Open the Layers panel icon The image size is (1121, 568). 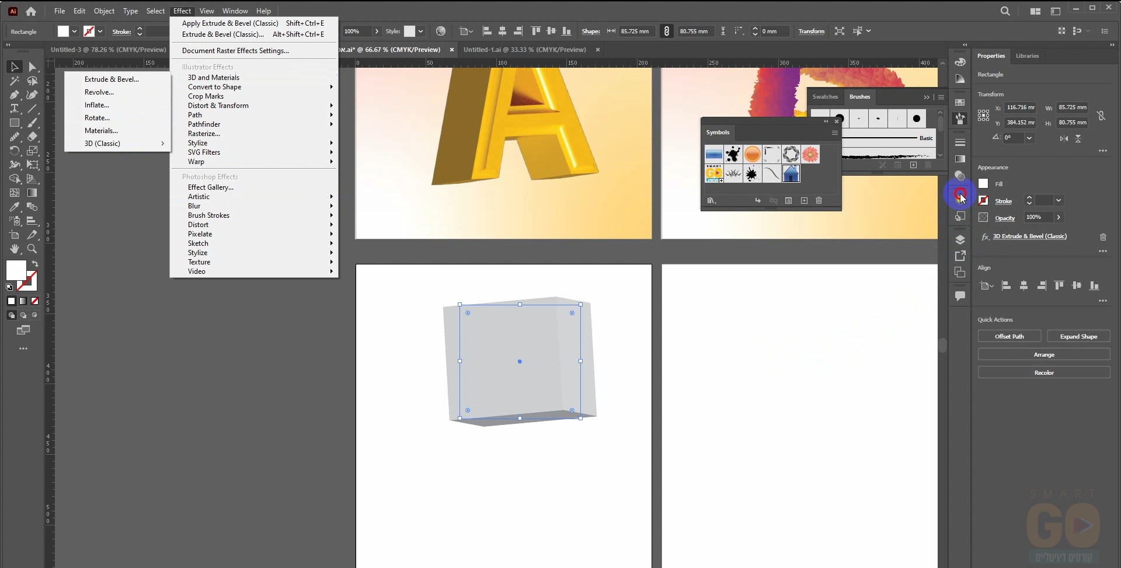pos(960,240)
